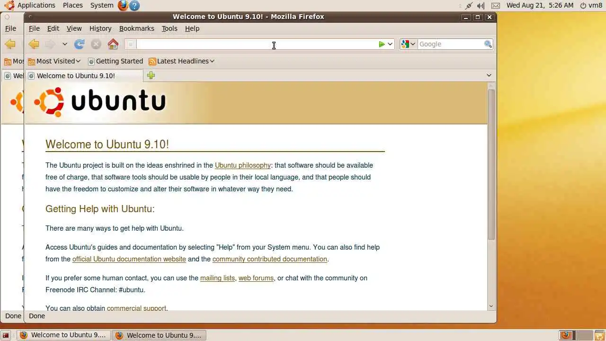
Task: Open the Tools menu
Action: (x=169, y=28)
